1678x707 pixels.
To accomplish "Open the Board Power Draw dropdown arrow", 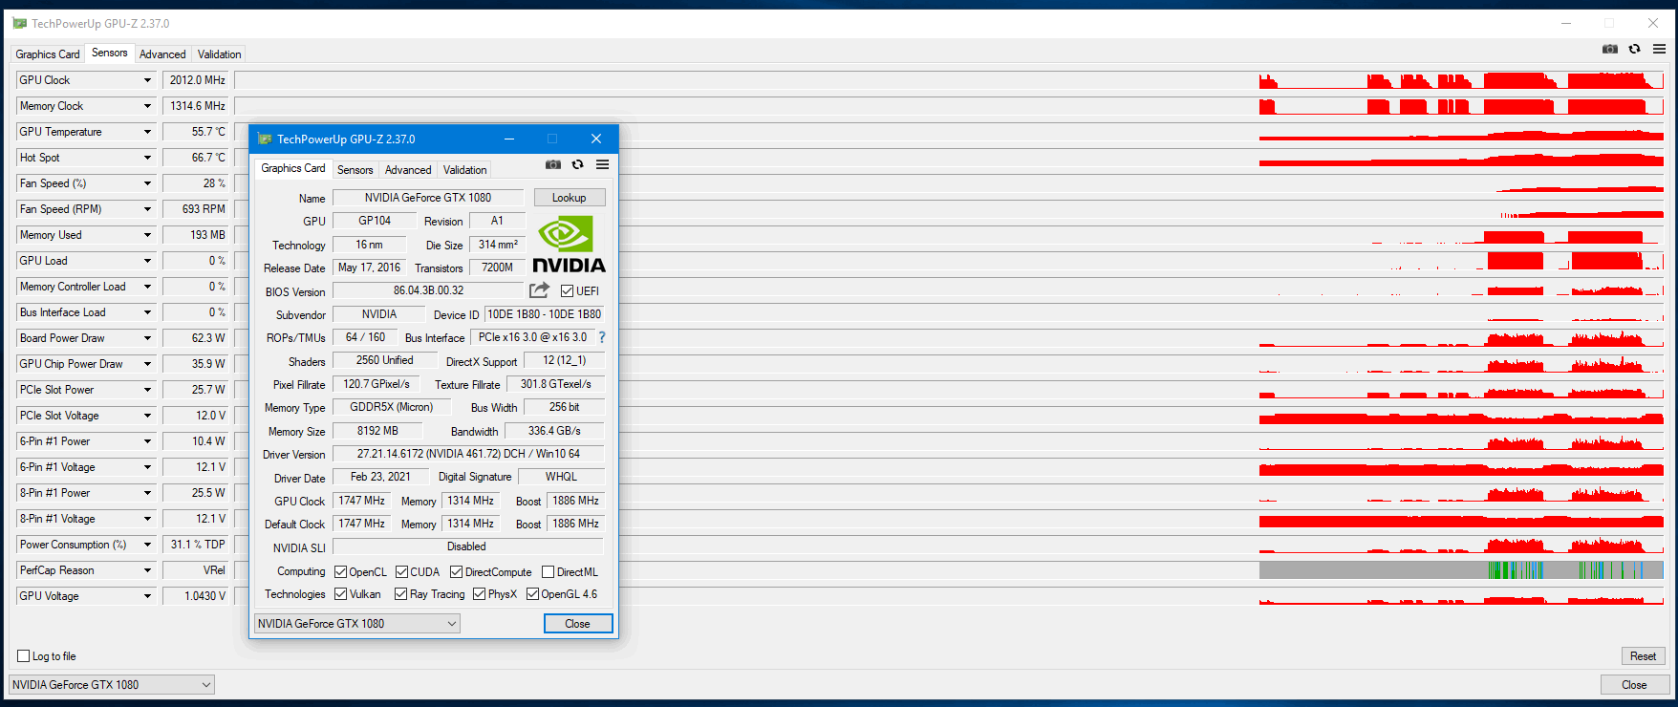I will (x=147, y=338).
